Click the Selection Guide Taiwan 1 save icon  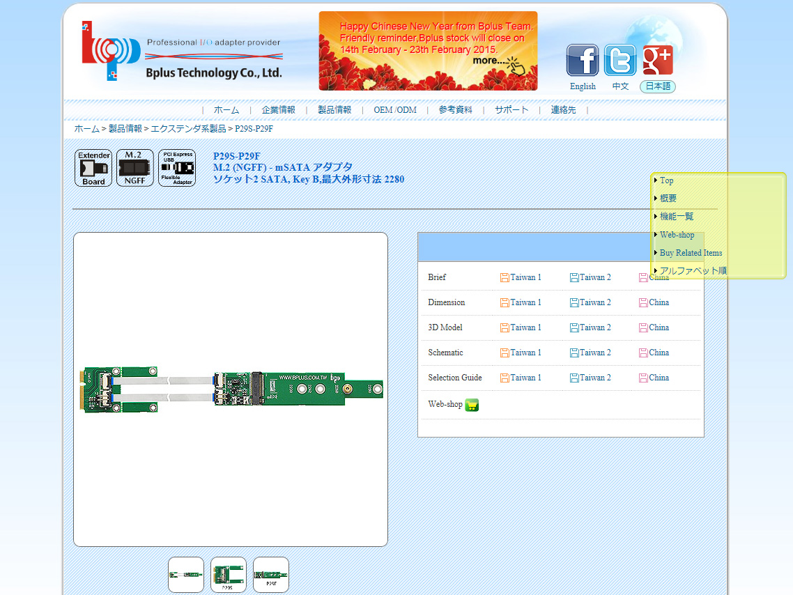505,378
